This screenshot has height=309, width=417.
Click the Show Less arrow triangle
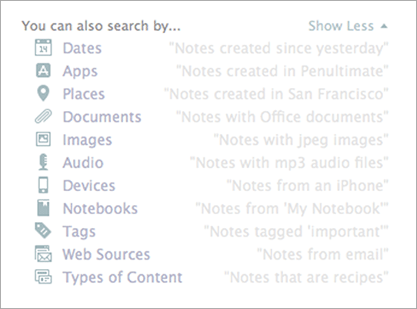[384, 26]
